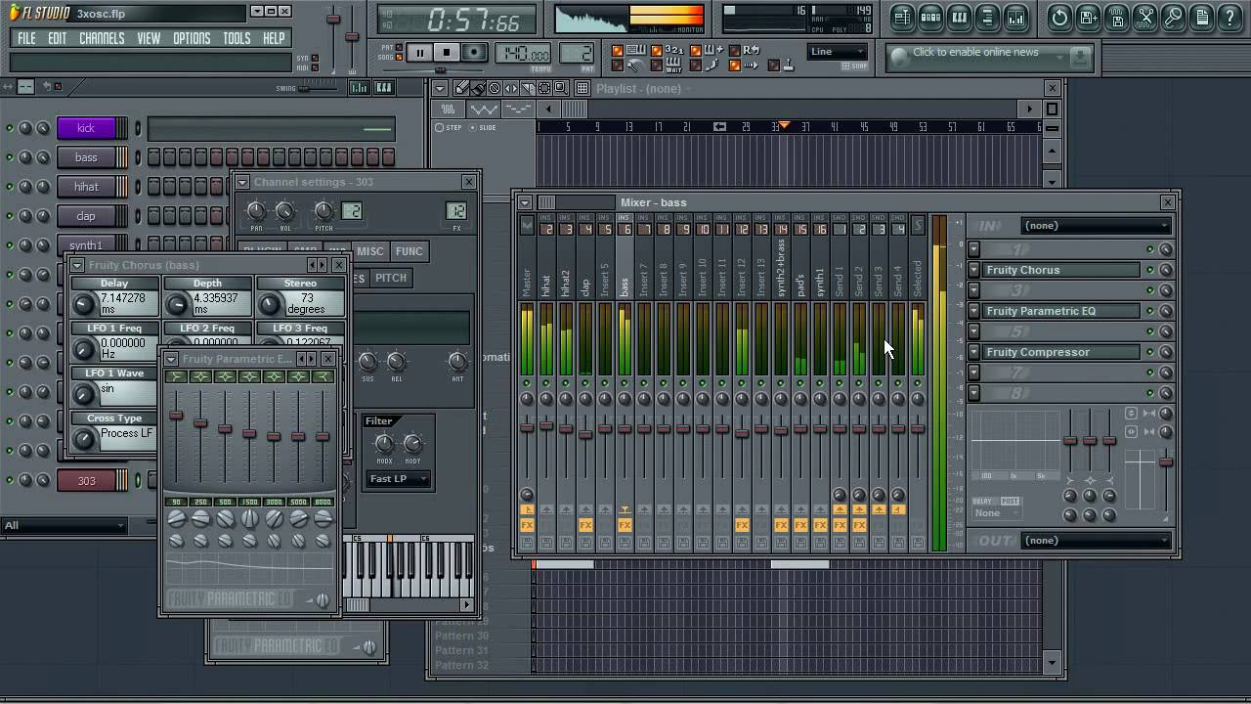Open Fruity Chorus slot arrow menu
1251x704 pixels.
[x=974, y=270]
